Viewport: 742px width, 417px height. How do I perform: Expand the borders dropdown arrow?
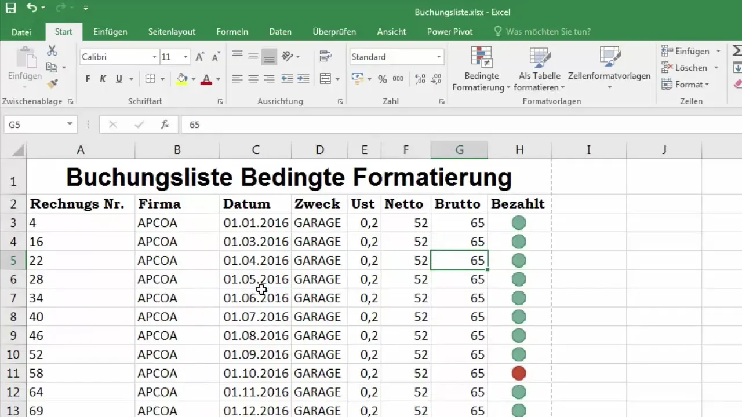pos(162,79)
